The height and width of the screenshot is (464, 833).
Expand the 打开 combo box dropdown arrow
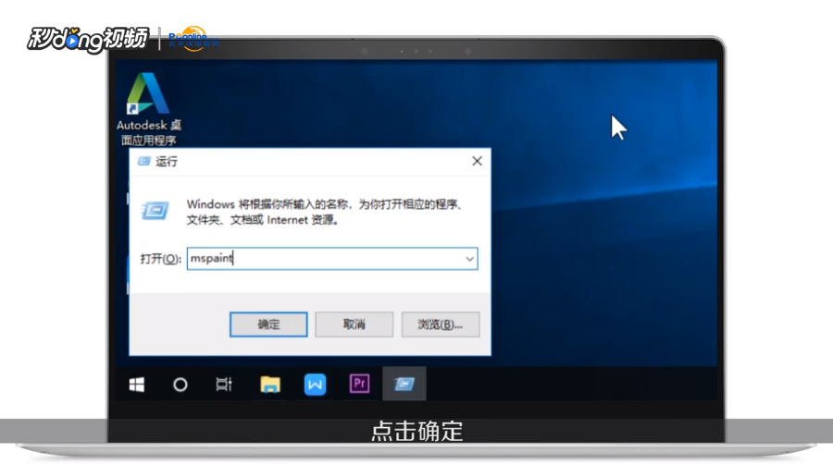coord(469,259)
